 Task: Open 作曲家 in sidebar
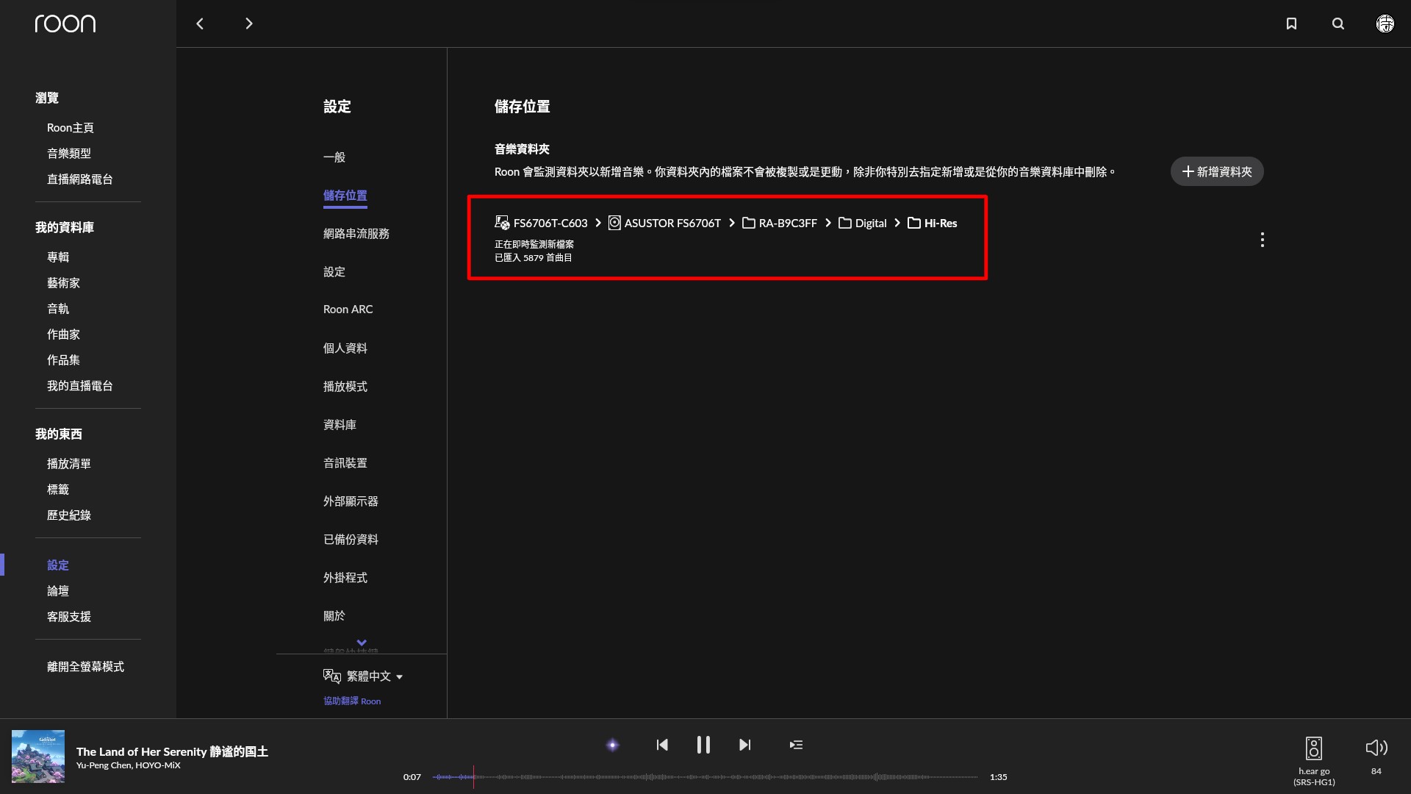(63, 335)
